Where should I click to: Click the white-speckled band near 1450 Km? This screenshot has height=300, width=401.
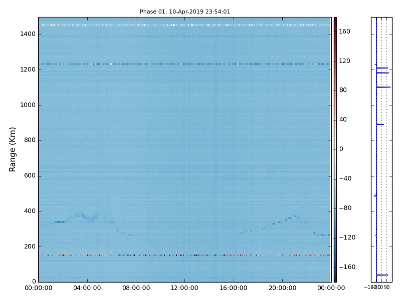click(184, 25)
